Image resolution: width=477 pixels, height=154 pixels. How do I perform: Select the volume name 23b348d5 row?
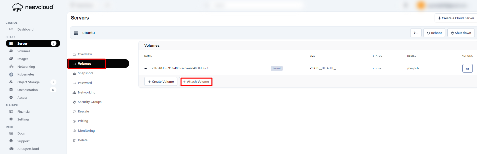tap(180, 68)
